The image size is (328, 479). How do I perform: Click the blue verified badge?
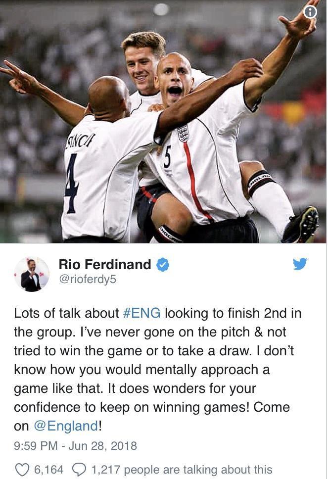click(163, 265)
